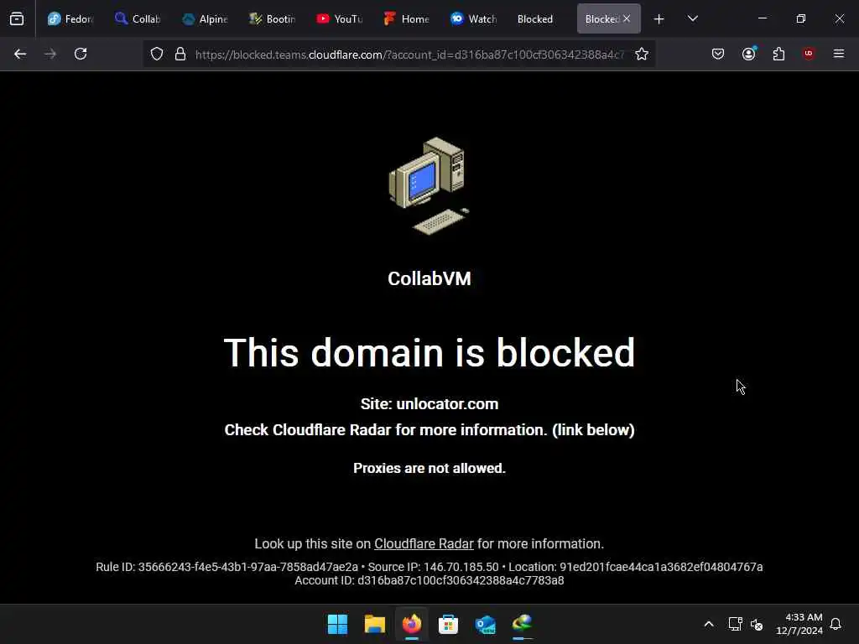Open the Firefox View icon
This screenshot has width=859, height=644.
pos(17,19)
